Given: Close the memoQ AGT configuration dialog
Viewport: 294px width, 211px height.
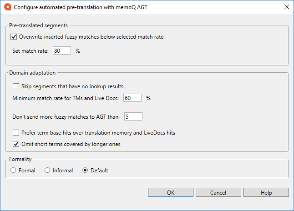Looking at the screenshot, I should [286, 7].
